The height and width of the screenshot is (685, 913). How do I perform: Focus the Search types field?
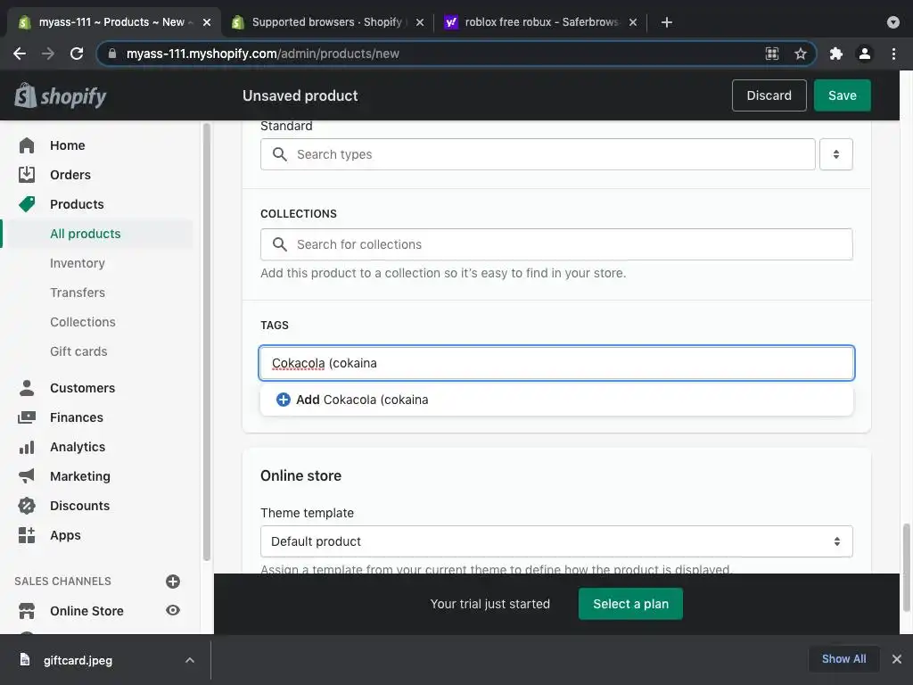click(538, 154)
